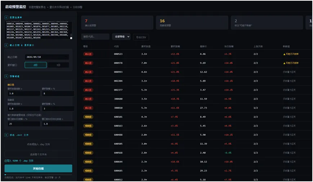Viewport: 313px width, 182px height.
Task: Click the 导出CSV export button
Action: point(141,37)
